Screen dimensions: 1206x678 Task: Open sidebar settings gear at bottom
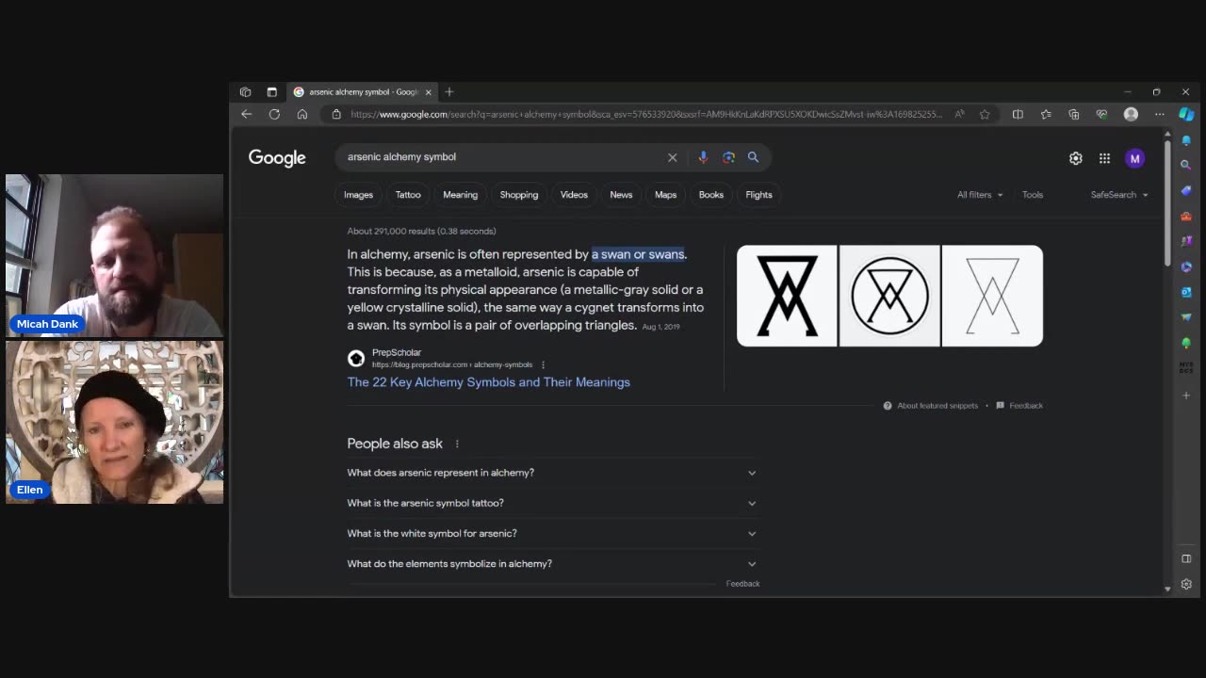[x=1186, y=584]
